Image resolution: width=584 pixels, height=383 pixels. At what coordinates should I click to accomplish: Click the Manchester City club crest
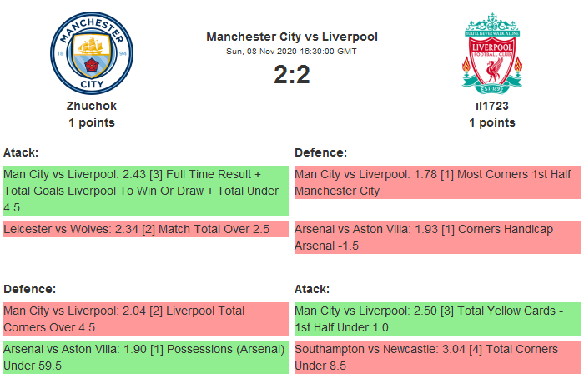coord(91,52)
